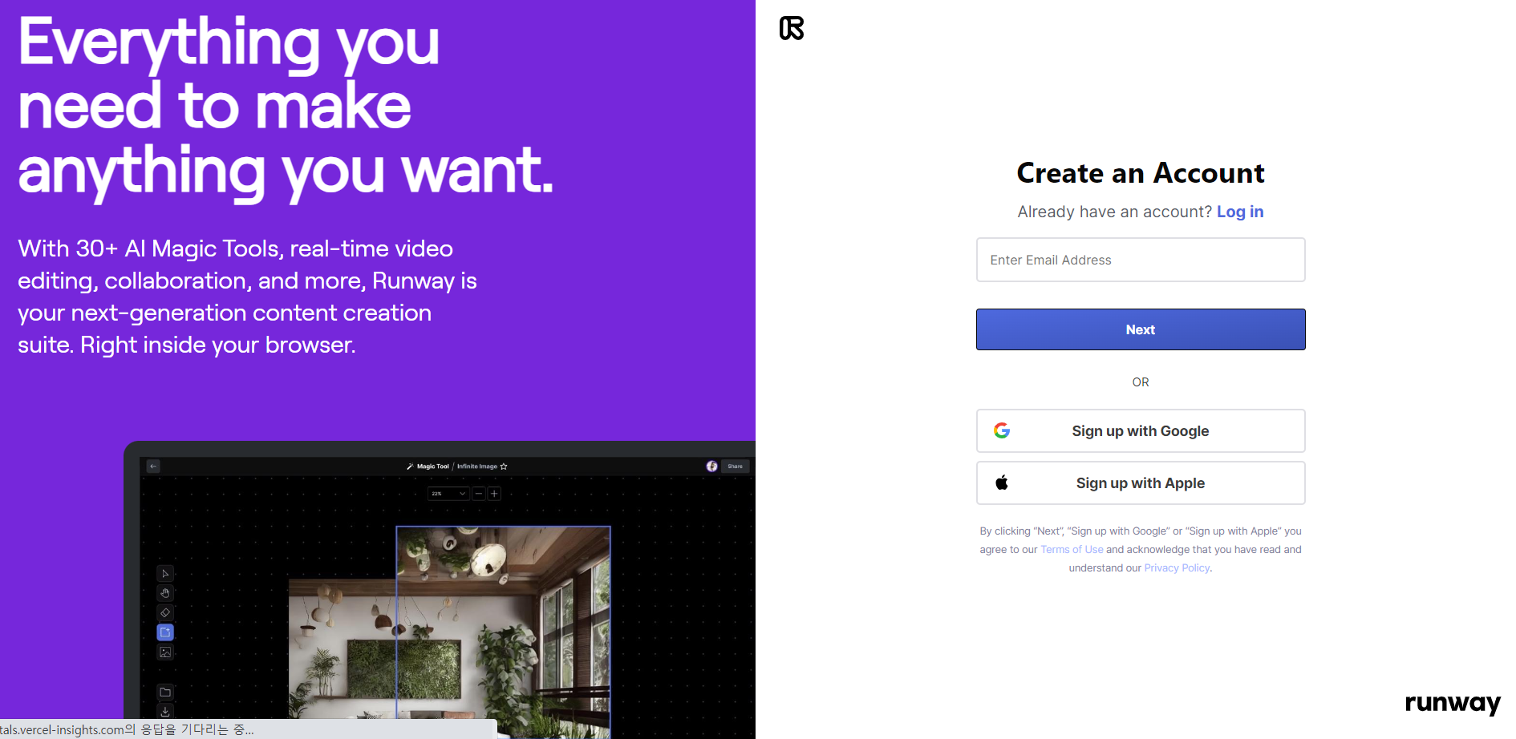Open the 22% zoom dropdown in the preview

pos(448,494)
